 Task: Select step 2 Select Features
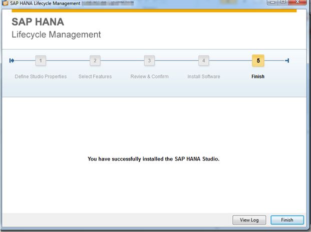pyautogui.click(x=95, y=60)
